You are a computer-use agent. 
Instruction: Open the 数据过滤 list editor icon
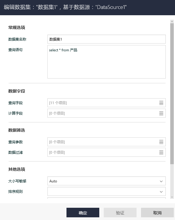(x=161, y=152)
